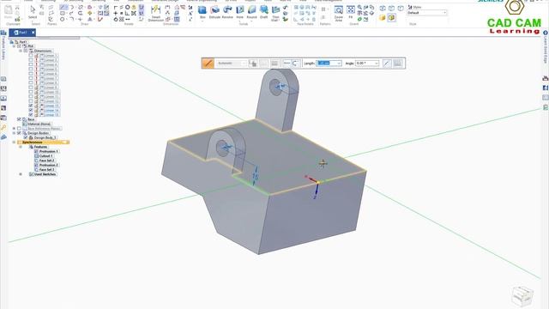Viewport: 549px width, 309px height.
Task: Toggle the Base checkbox in tree
Action: 19,119
